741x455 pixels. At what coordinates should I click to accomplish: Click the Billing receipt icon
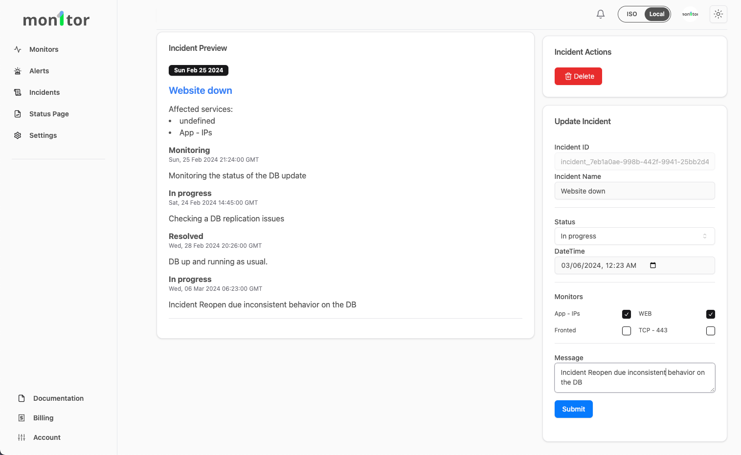(x=22, y=418)
